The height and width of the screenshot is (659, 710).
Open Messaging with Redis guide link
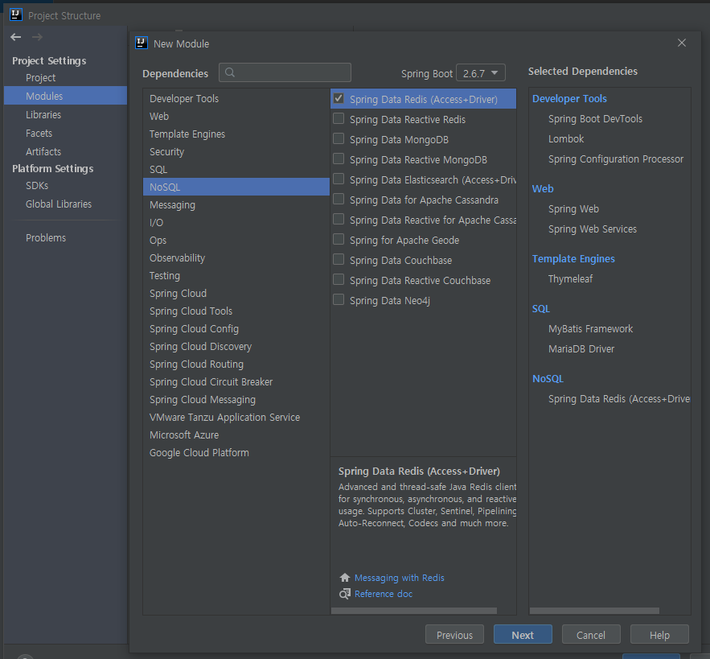399,578
